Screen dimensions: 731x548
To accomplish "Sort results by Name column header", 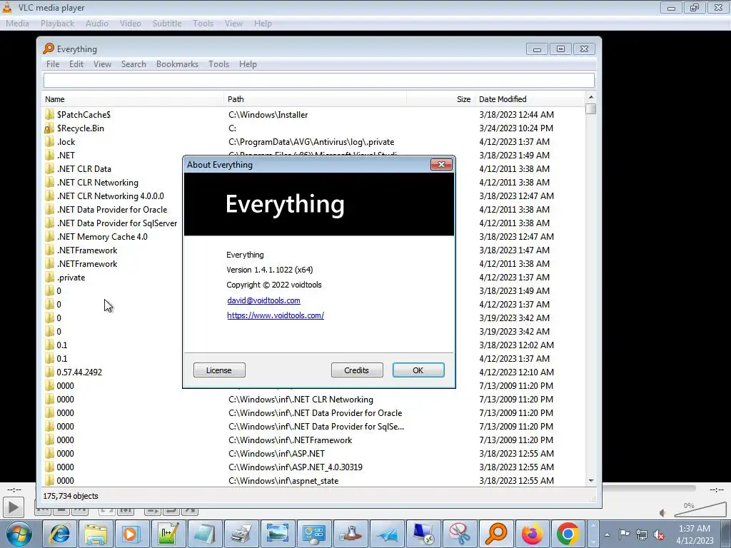I will pos(133,99).
